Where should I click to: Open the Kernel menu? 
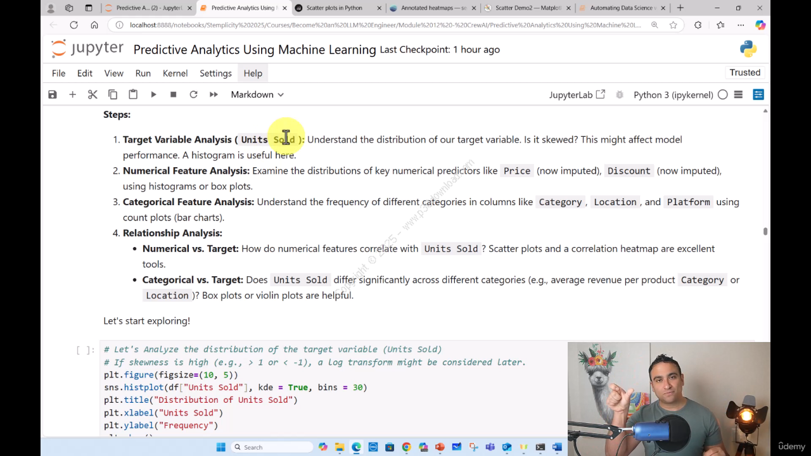[175, 73]
